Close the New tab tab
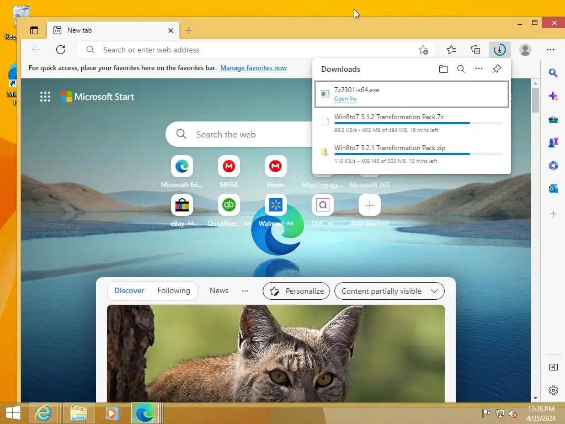The width and height of the screenshot is (565, 424). (x=171, y=31)
